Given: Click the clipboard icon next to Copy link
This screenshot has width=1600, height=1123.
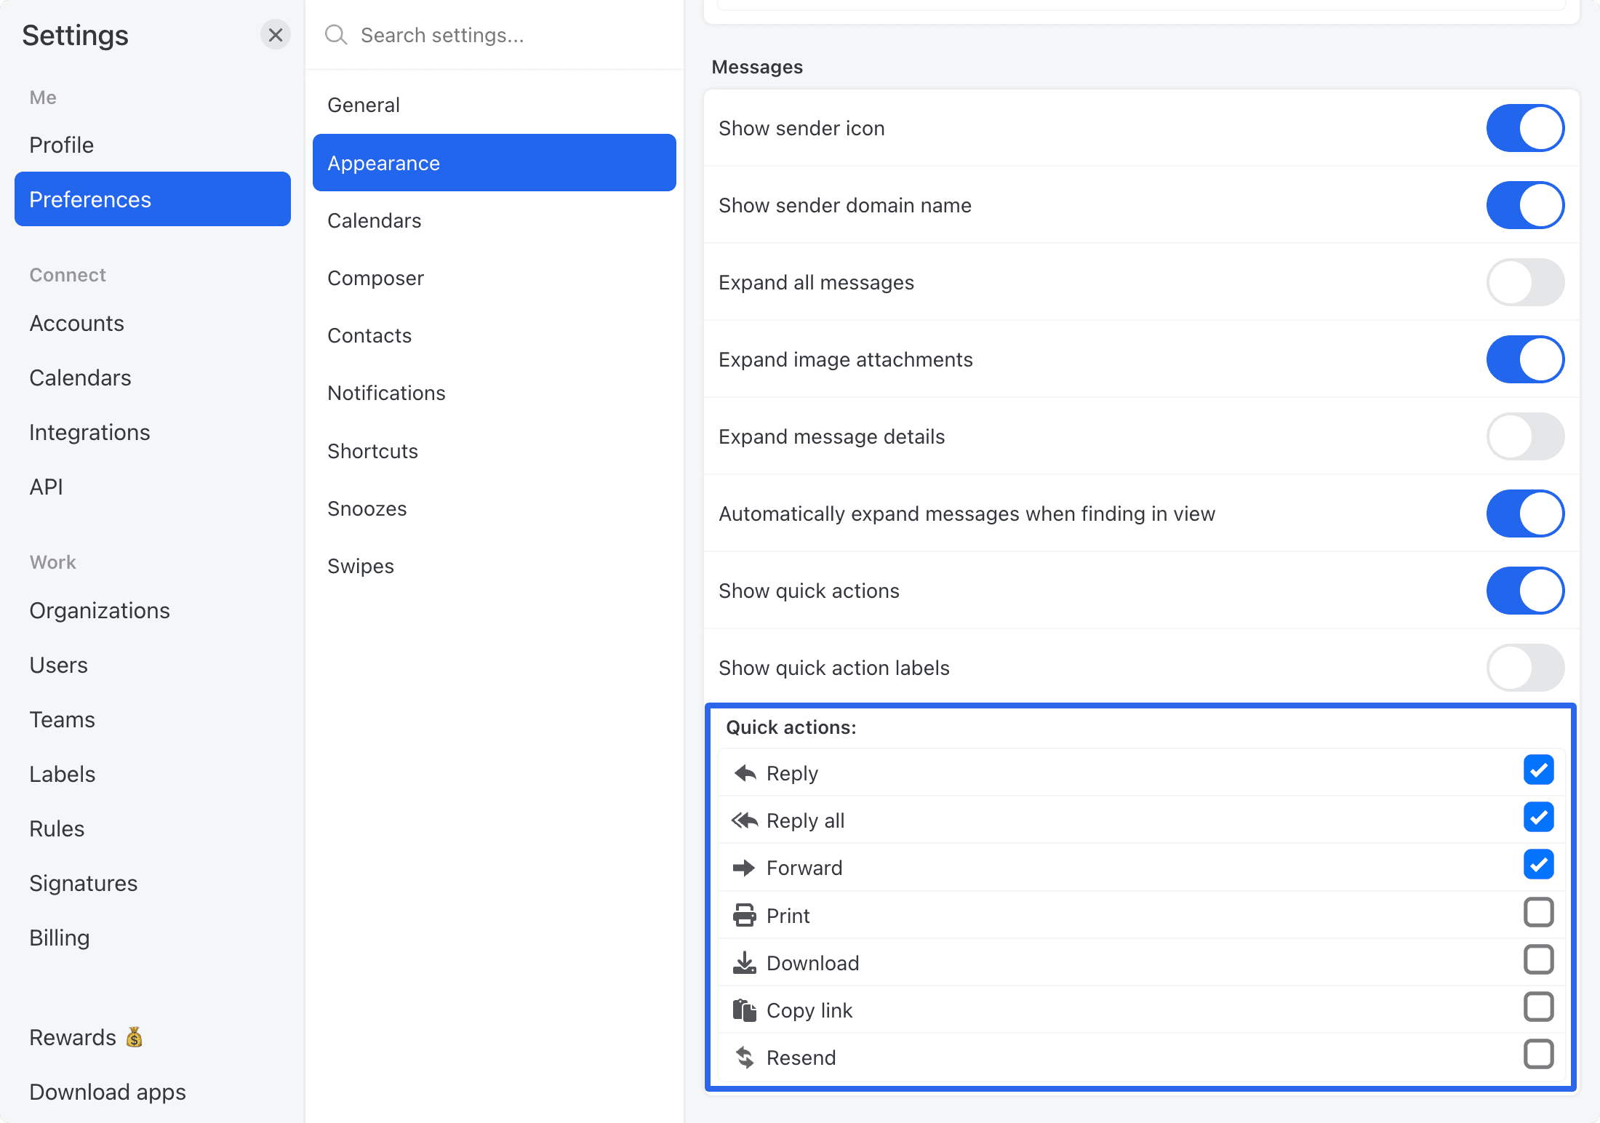Looking at the screenshot, I should (x=743, y=1010).
